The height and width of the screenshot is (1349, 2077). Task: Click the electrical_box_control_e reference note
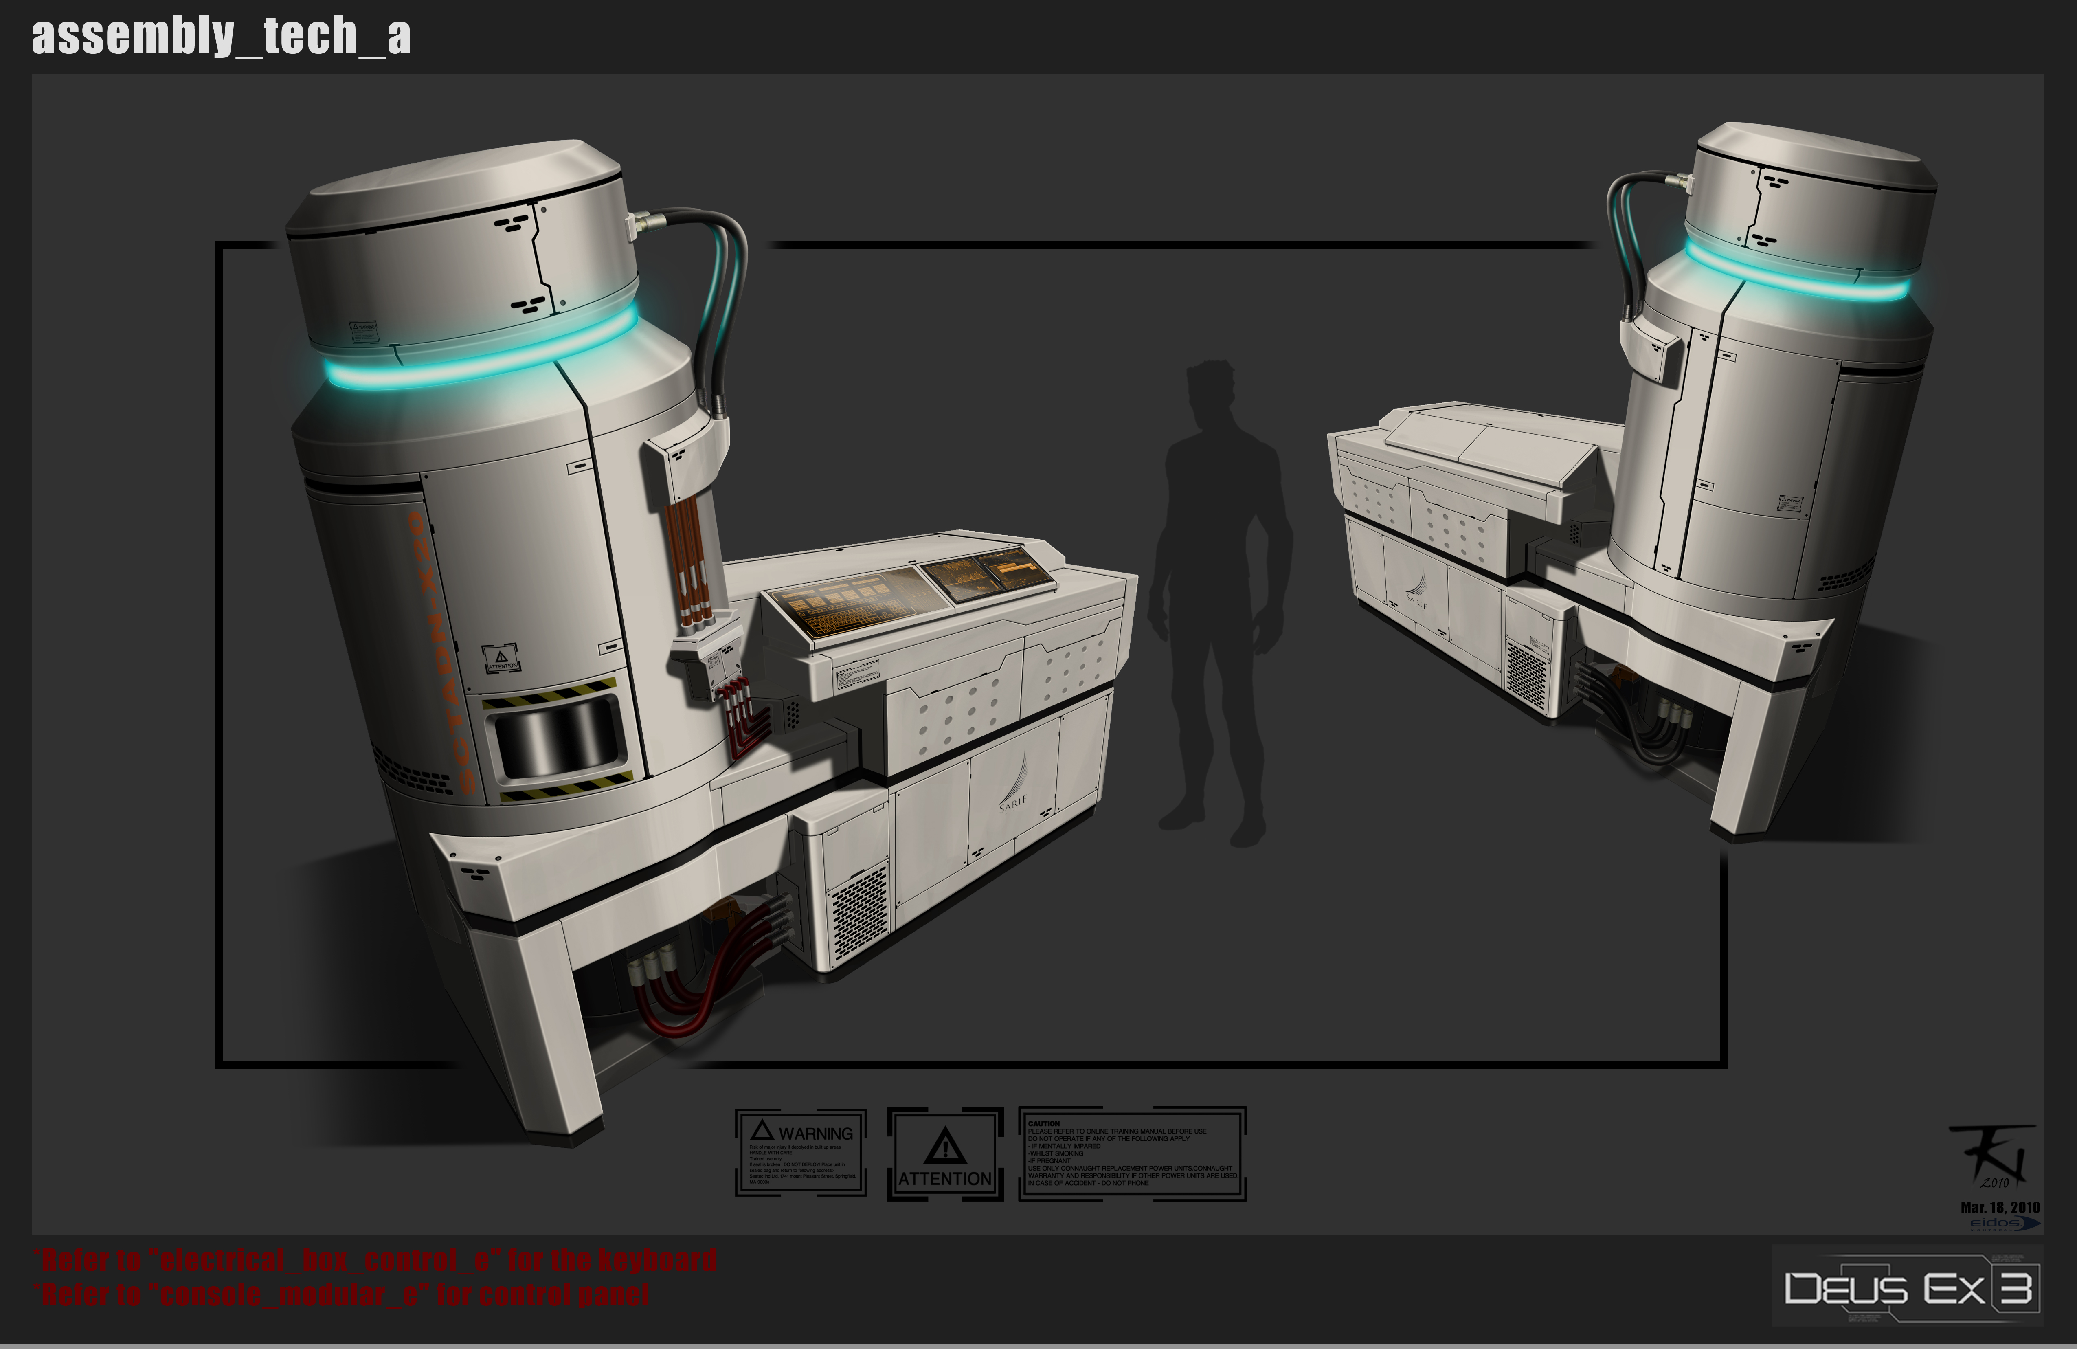(x=375, y=1259)
